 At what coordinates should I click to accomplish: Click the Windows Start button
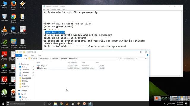(x=3, y=104)
